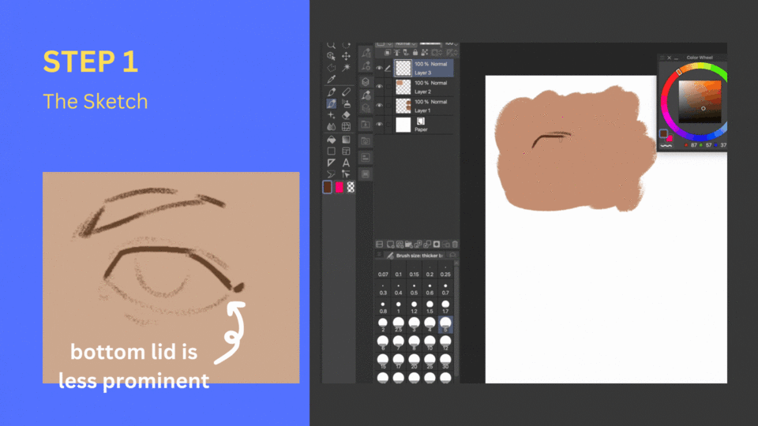Viewport: 758px width, 426px height.
Task: Click the saturation square in Color Wheel
Action: (700, 102)
